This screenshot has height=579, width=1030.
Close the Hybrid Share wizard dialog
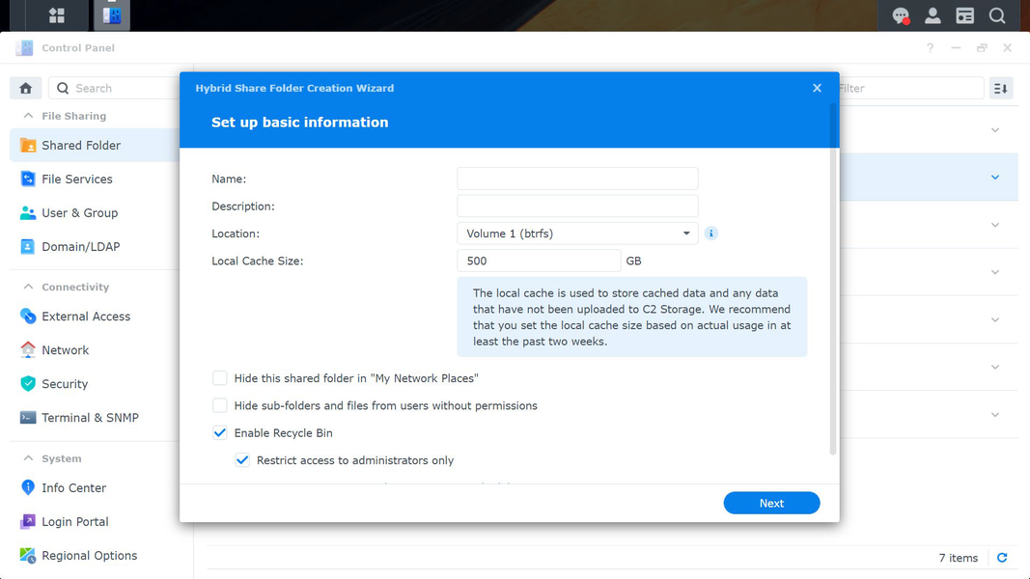click(x=817, y=88)
